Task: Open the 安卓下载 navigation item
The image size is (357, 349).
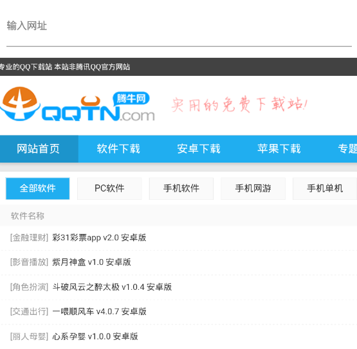Action: coord(199,149)
